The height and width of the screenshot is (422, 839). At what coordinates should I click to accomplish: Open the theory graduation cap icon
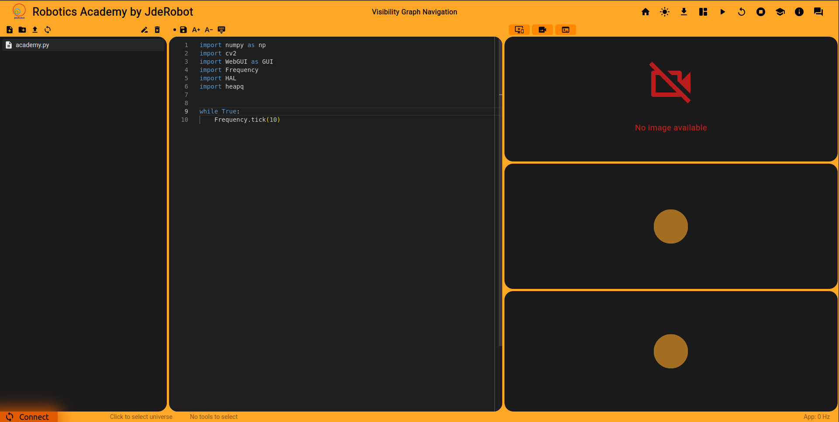[780, 12]
